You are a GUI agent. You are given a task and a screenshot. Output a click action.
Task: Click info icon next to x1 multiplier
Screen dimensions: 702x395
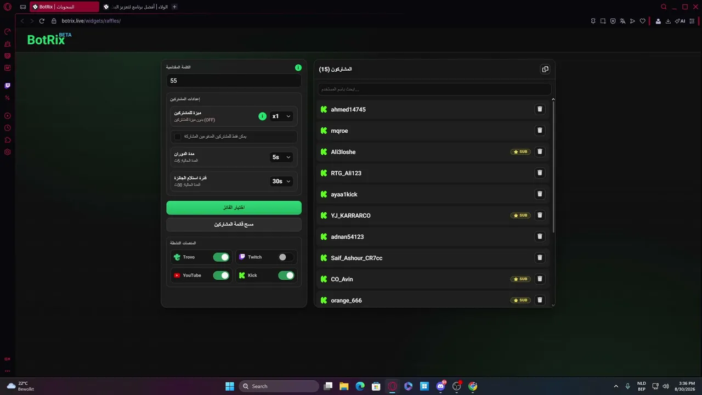click(x=262, y=116)
